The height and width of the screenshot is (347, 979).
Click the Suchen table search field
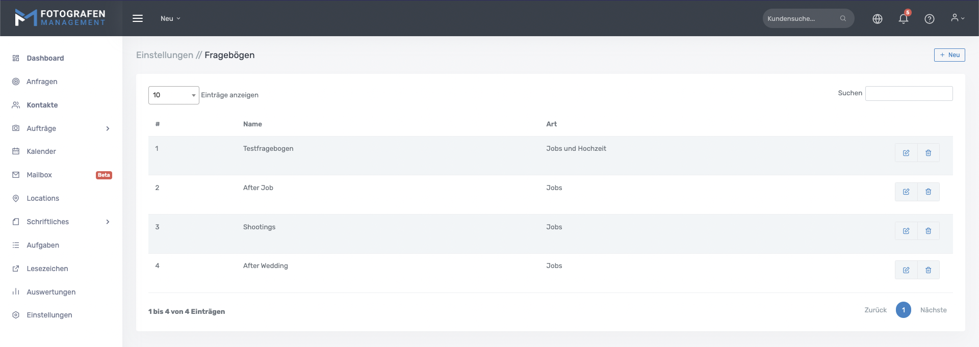tap(909, 93)
